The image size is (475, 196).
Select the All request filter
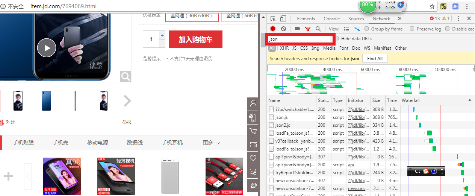click(x=272, y=48)
